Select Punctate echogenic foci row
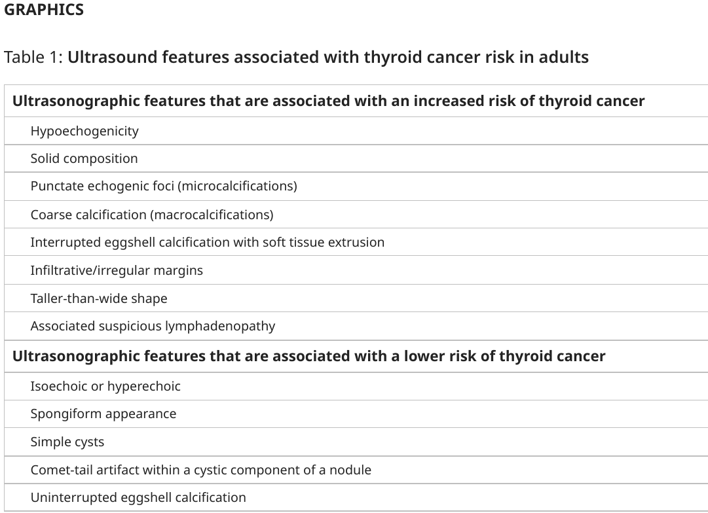The width and height of the screenshot is (708, 513). [x=356, y=186]
